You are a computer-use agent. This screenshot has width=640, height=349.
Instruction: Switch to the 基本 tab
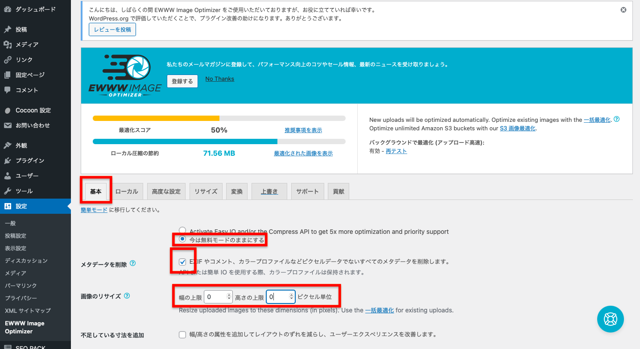[96, 191]
